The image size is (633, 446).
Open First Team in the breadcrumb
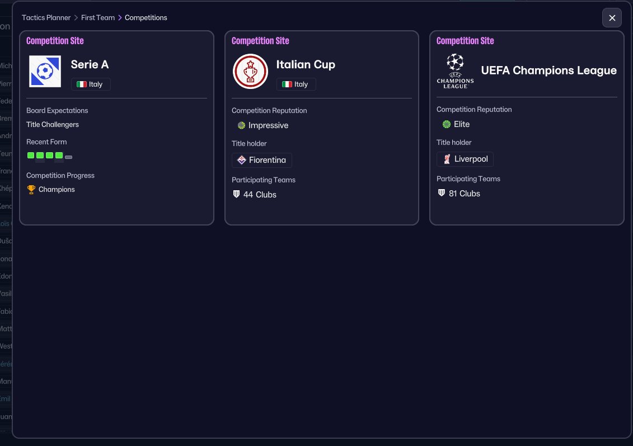click(x=98, y=18)
